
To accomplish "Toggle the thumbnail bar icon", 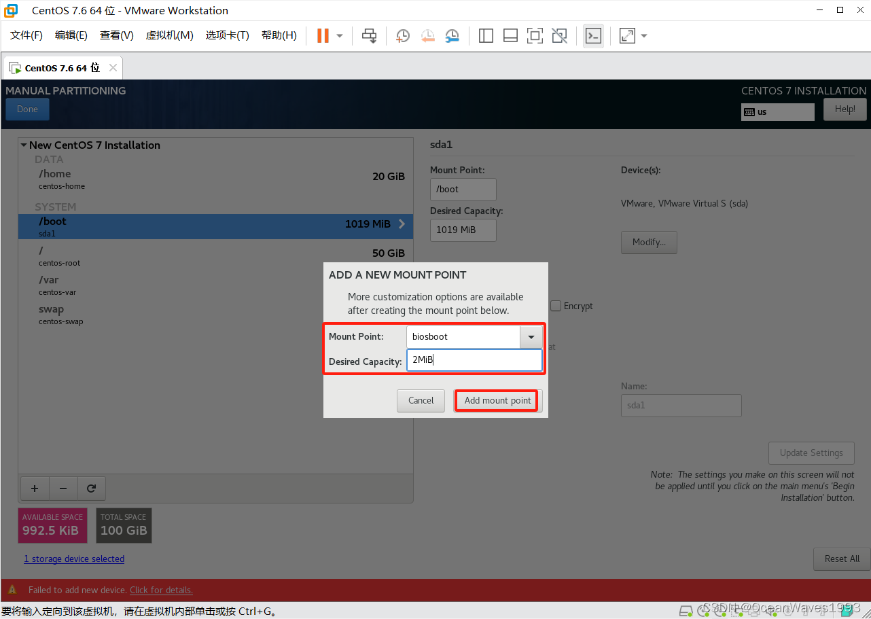I will [x=510, y=35].
